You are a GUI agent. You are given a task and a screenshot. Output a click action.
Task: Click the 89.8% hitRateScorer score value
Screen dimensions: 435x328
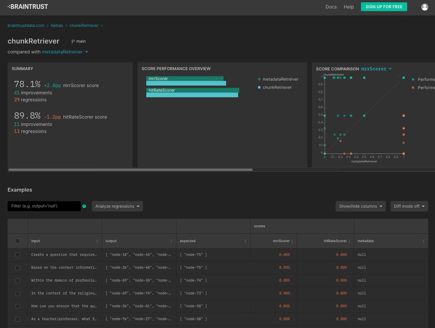tap(27, 116)
